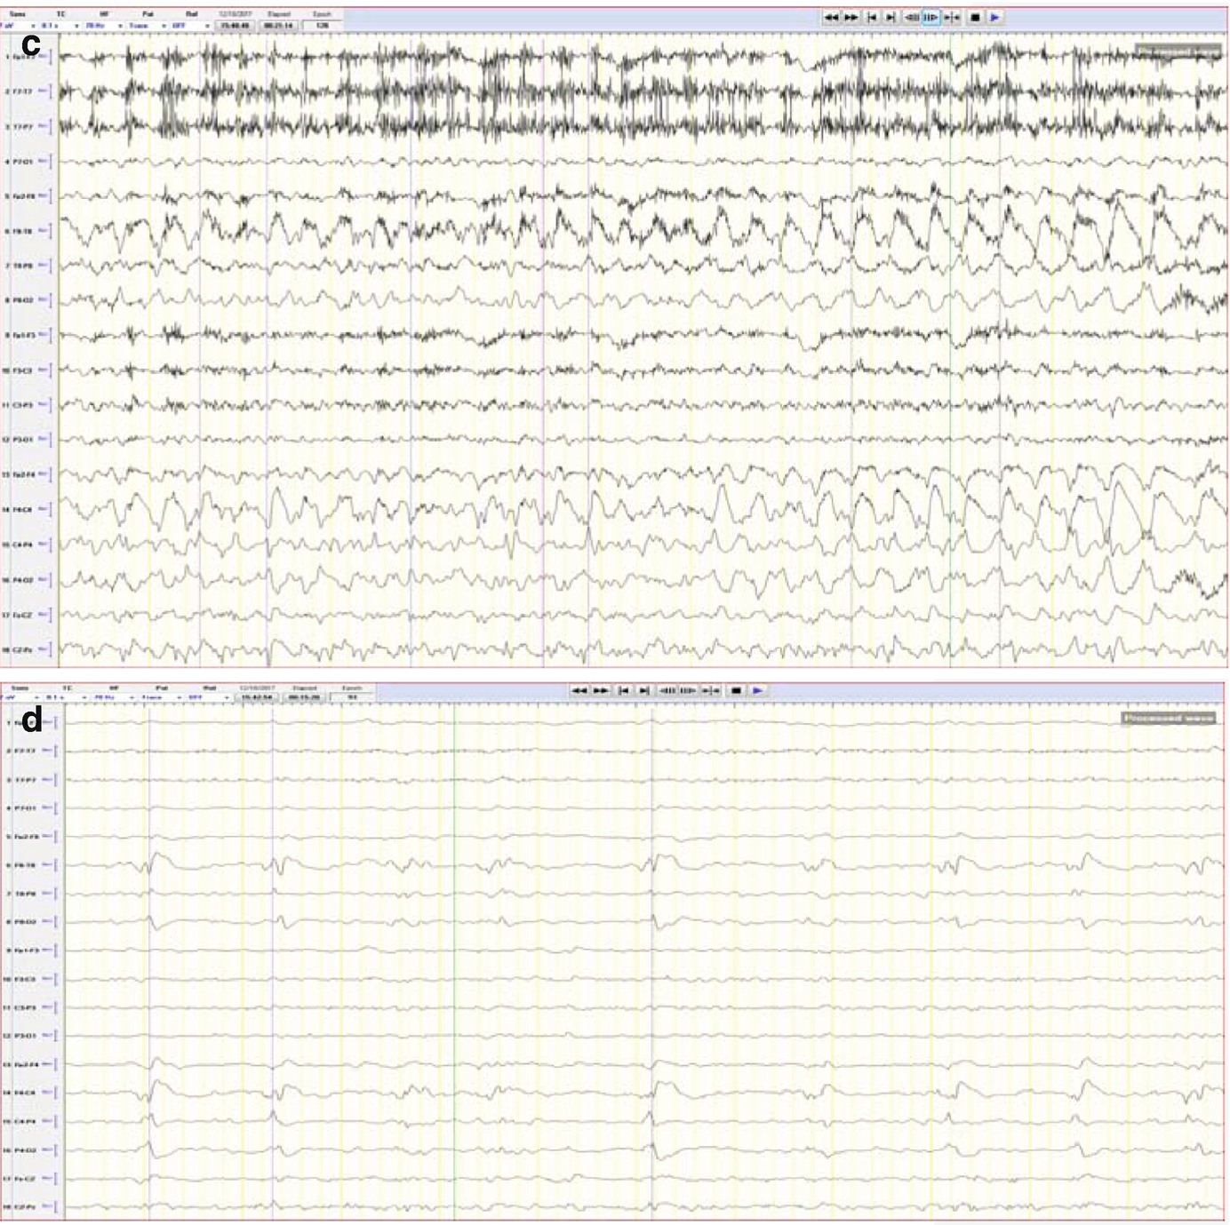Image resolution: width=1230 pixels, height=1225 pixels.
Task: Click the Epoch number field in top panel
Action: 322,26
